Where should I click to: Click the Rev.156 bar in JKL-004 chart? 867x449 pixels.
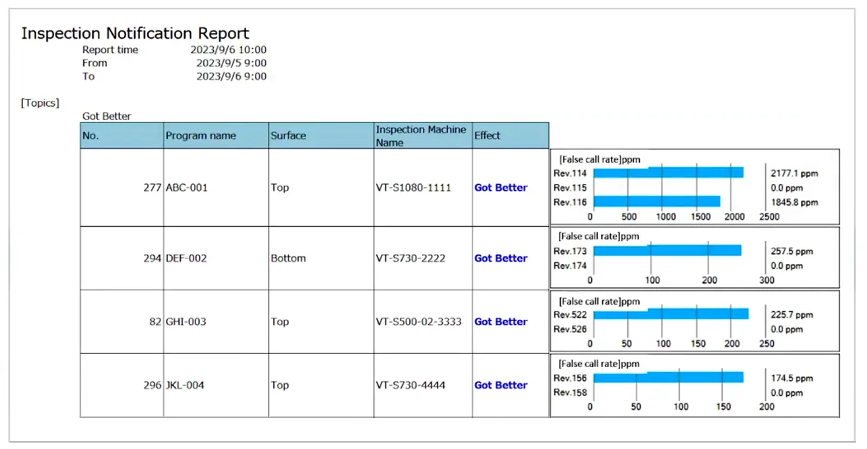(668, 377)
